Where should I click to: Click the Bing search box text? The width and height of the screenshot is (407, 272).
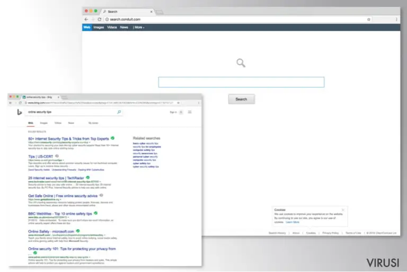(40, 112)
